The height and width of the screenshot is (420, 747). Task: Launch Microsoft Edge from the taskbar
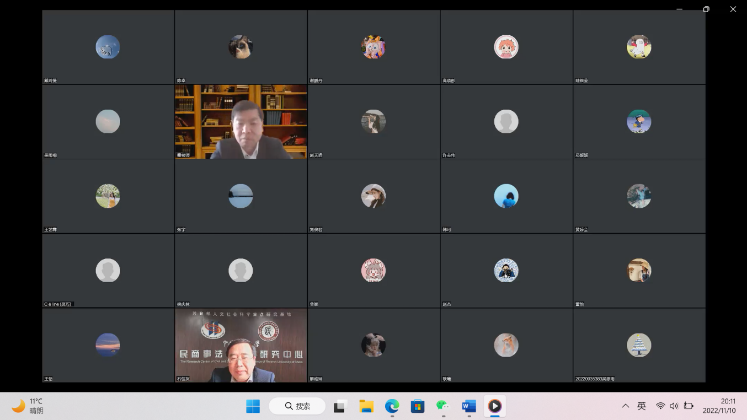[392, 406]
